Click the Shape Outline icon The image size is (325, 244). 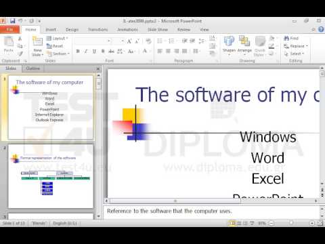pyautogui.click(x=272, y=46)
